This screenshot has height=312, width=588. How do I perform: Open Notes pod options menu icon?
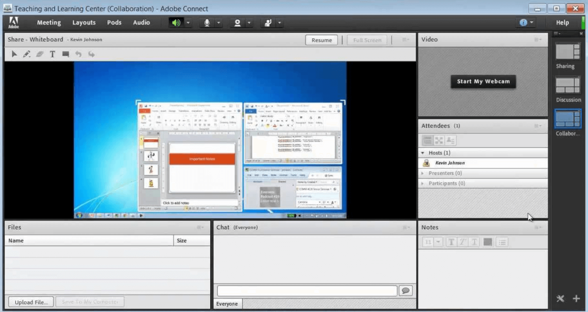point(538,228)
